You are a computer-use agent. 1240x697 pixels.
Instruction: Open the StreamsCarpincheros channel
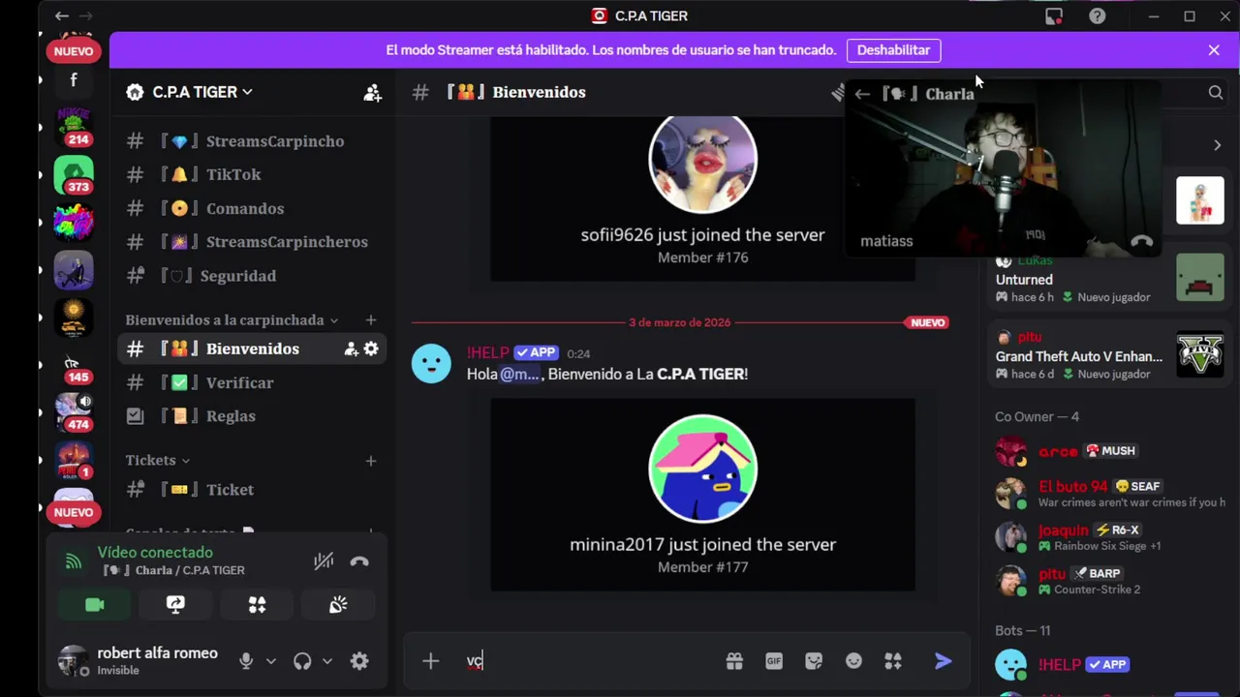tap(252, 242)
